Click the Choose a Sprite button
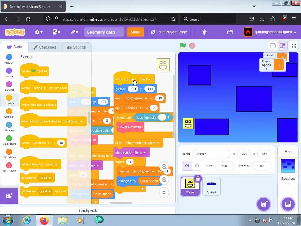This screenshot has height=226, width=301. 264,204
